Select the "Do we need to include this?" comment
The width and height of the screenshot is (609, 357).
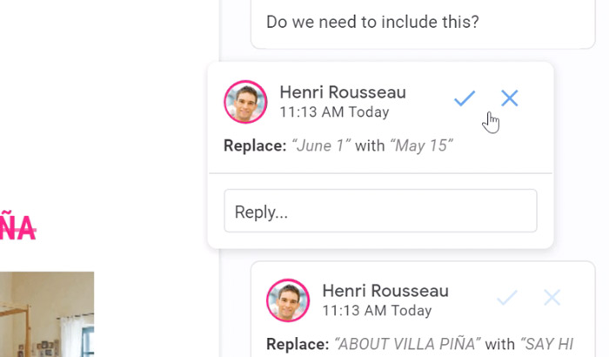(x=372, y=22)
